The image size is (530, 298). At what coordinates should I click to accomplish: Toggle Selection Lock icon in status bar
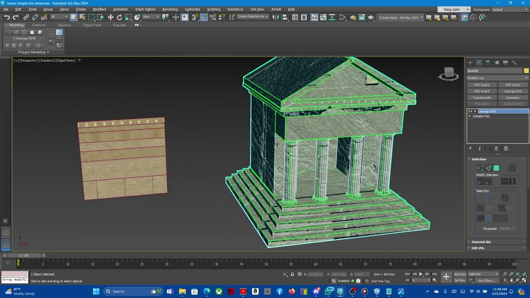292,274
